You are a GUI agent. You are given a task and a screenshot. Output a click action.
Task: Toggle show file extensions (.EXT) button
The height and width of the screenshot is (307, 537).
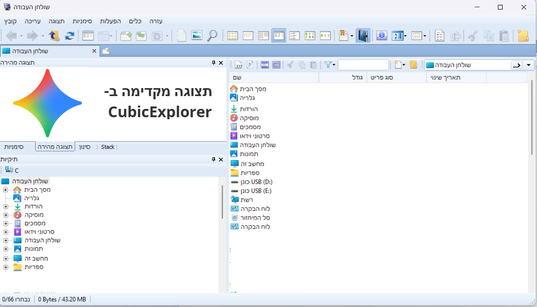tap(239, 65)
